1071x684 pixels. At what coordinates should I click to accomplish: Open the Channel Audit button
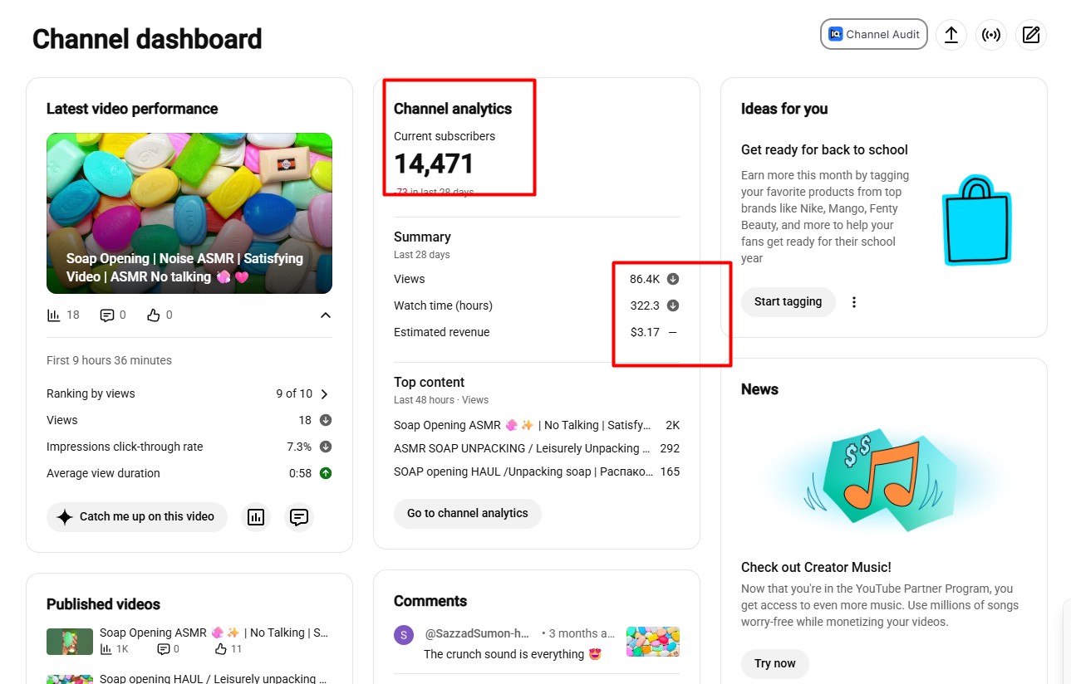(873, 35)
